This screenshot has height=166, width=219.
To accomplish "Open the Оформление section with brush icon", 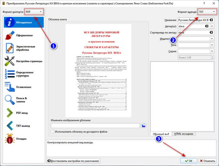I will point(10,35).
